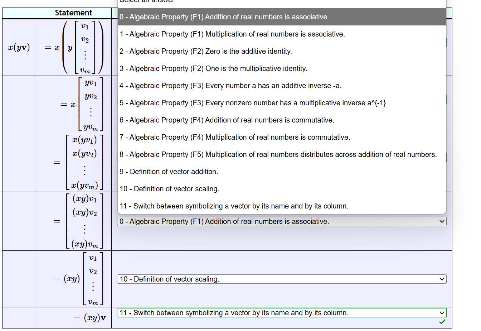Open the justification dropdown for the (xy)v1 column row
Image resolution: width=481 pixels, height=331 pixels.
[x=282, y=221]
